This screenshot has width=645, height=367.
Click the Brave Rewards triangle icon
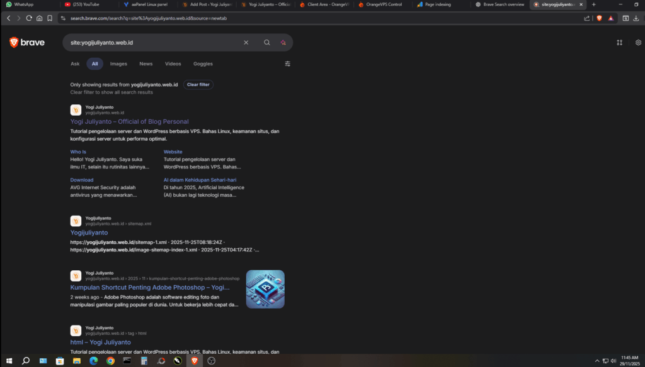(610, 18)
